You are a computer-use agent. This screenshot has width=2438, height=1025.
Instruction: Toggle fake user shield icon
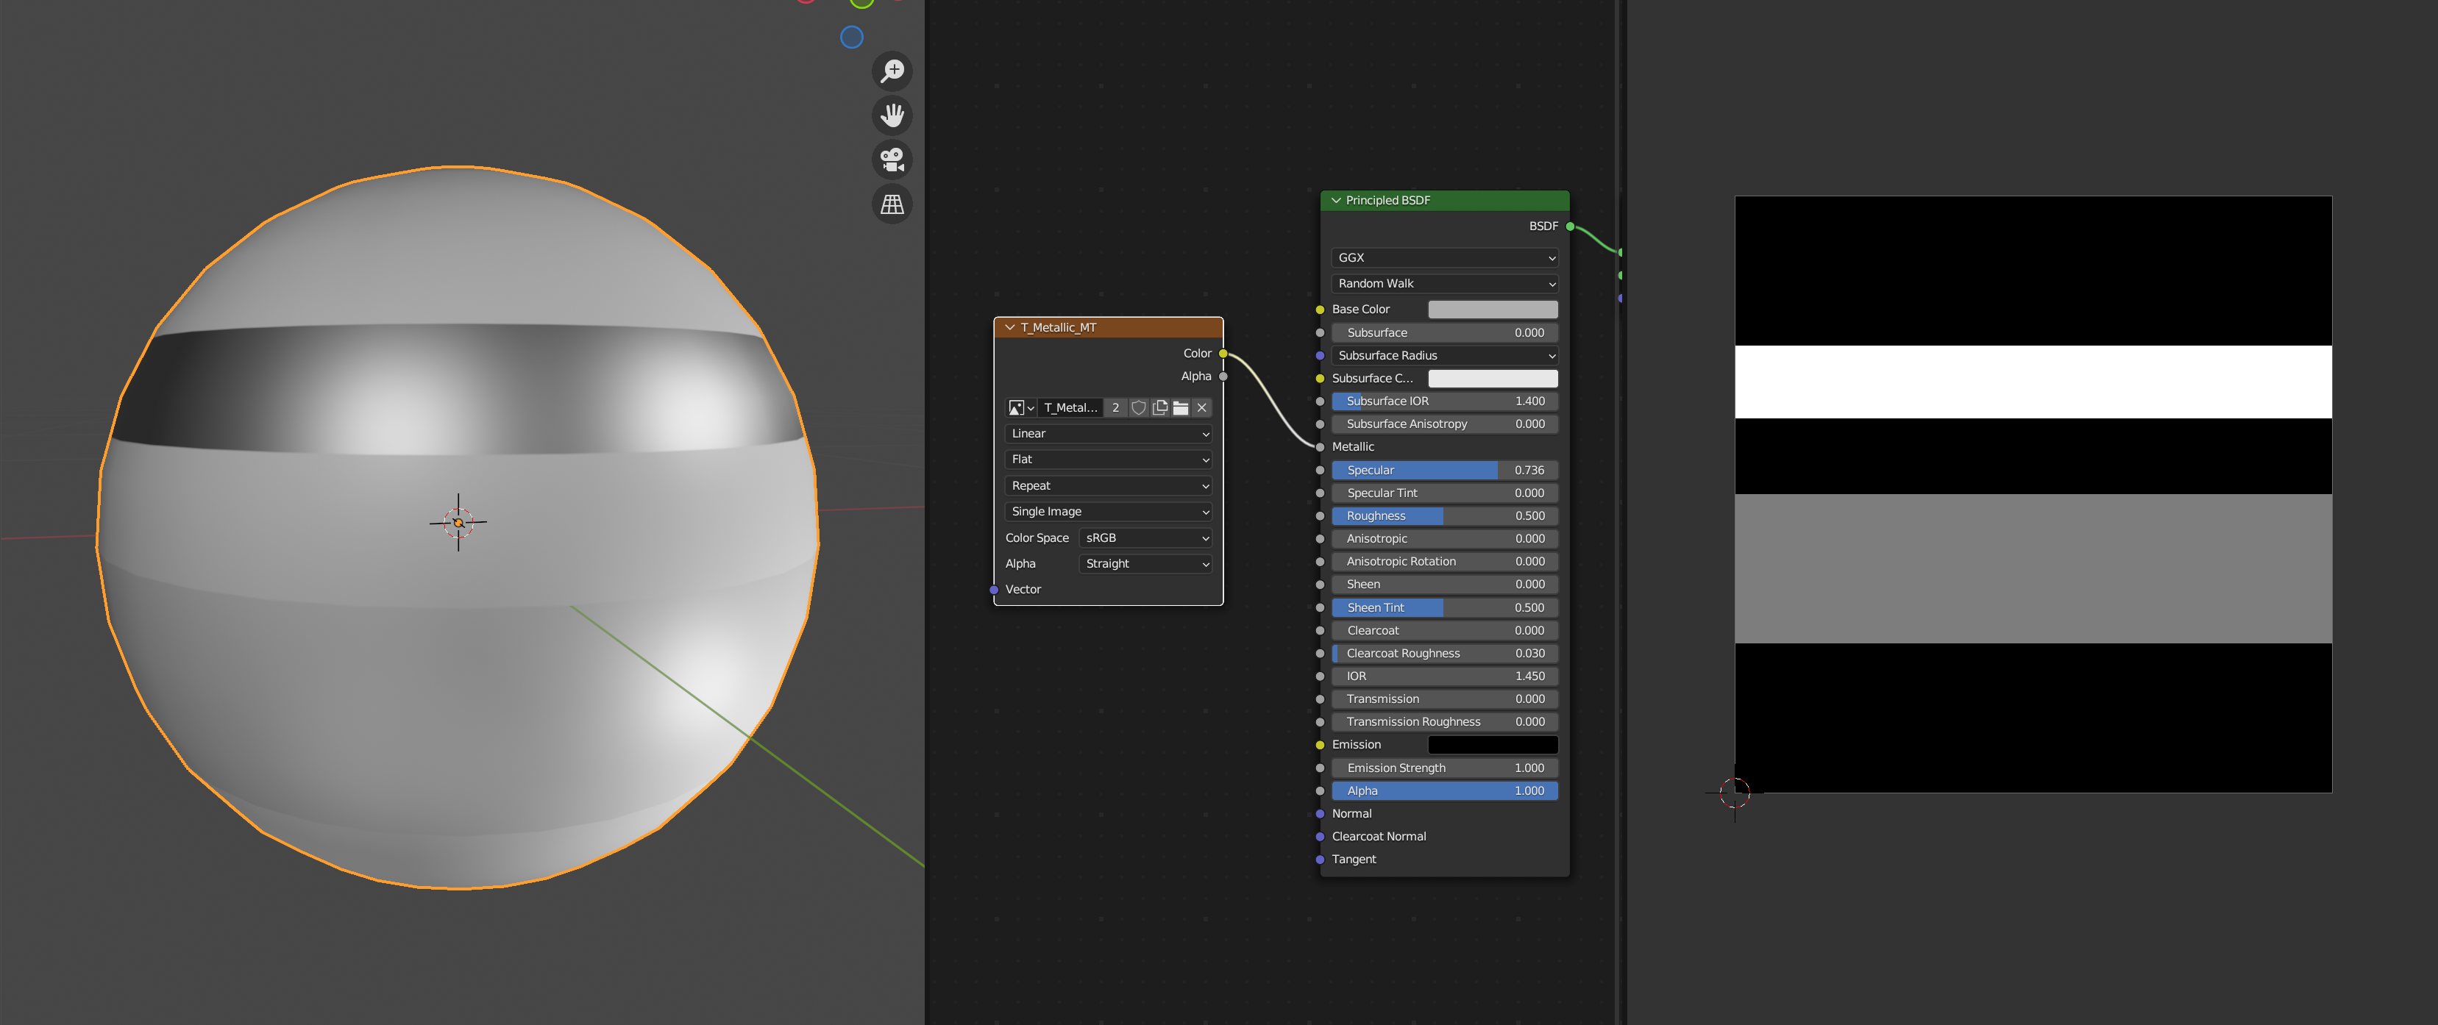point(1139,407)
